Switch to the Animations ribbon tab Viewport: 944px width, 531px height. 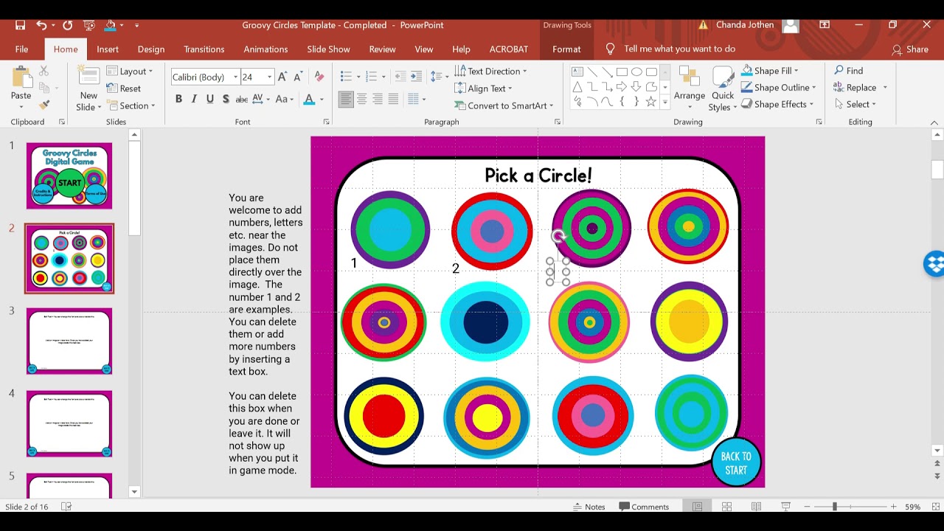coord(265,49)
